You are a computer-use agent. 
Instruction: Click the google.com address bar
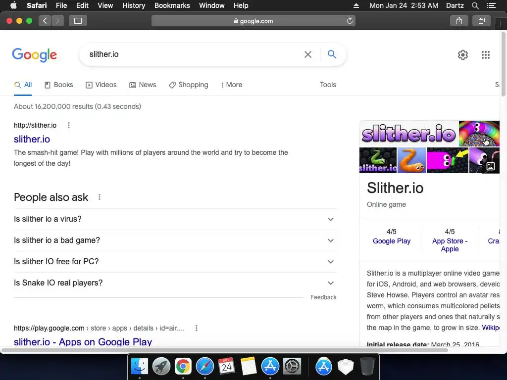click(x=253, y=21)
